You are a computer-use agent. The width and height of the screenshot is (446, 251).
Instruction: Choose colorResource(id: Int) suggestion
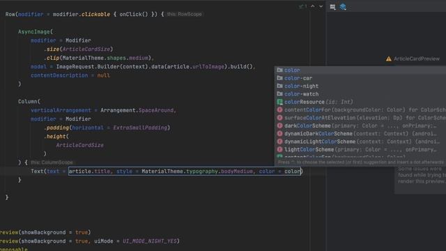[x=360, y=102]
